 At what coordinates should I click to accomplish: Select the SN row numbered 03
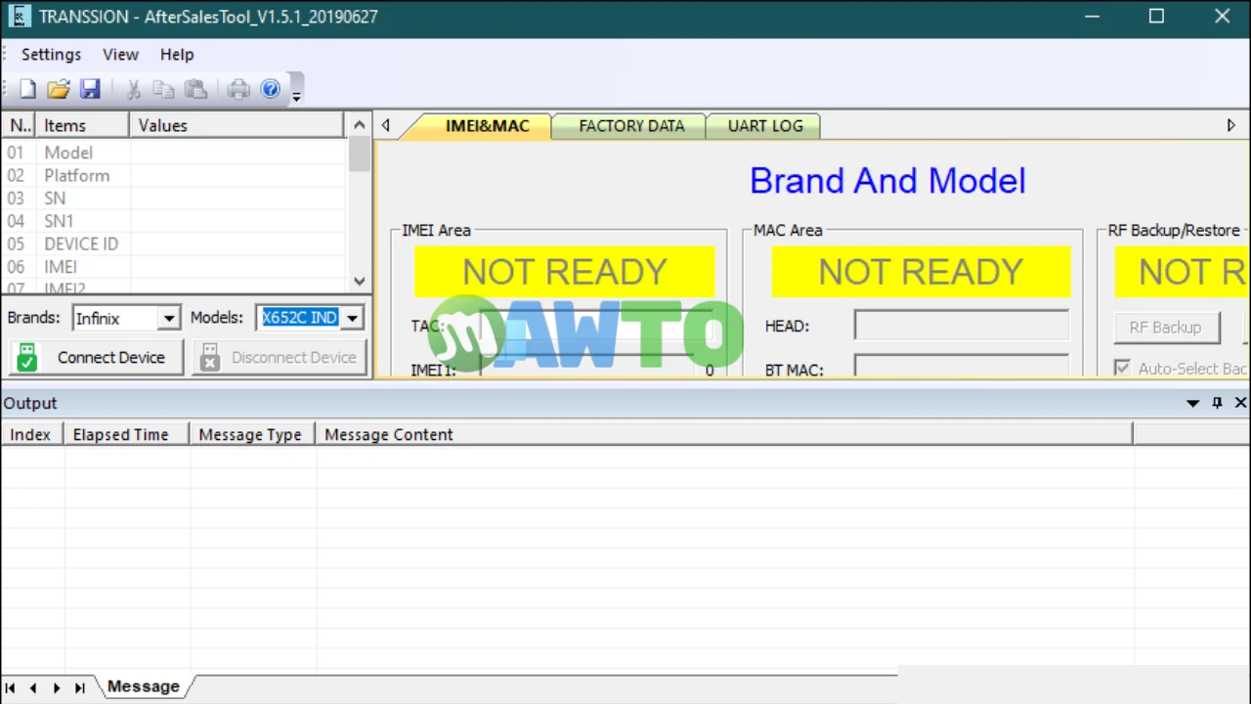click(174, 198)
